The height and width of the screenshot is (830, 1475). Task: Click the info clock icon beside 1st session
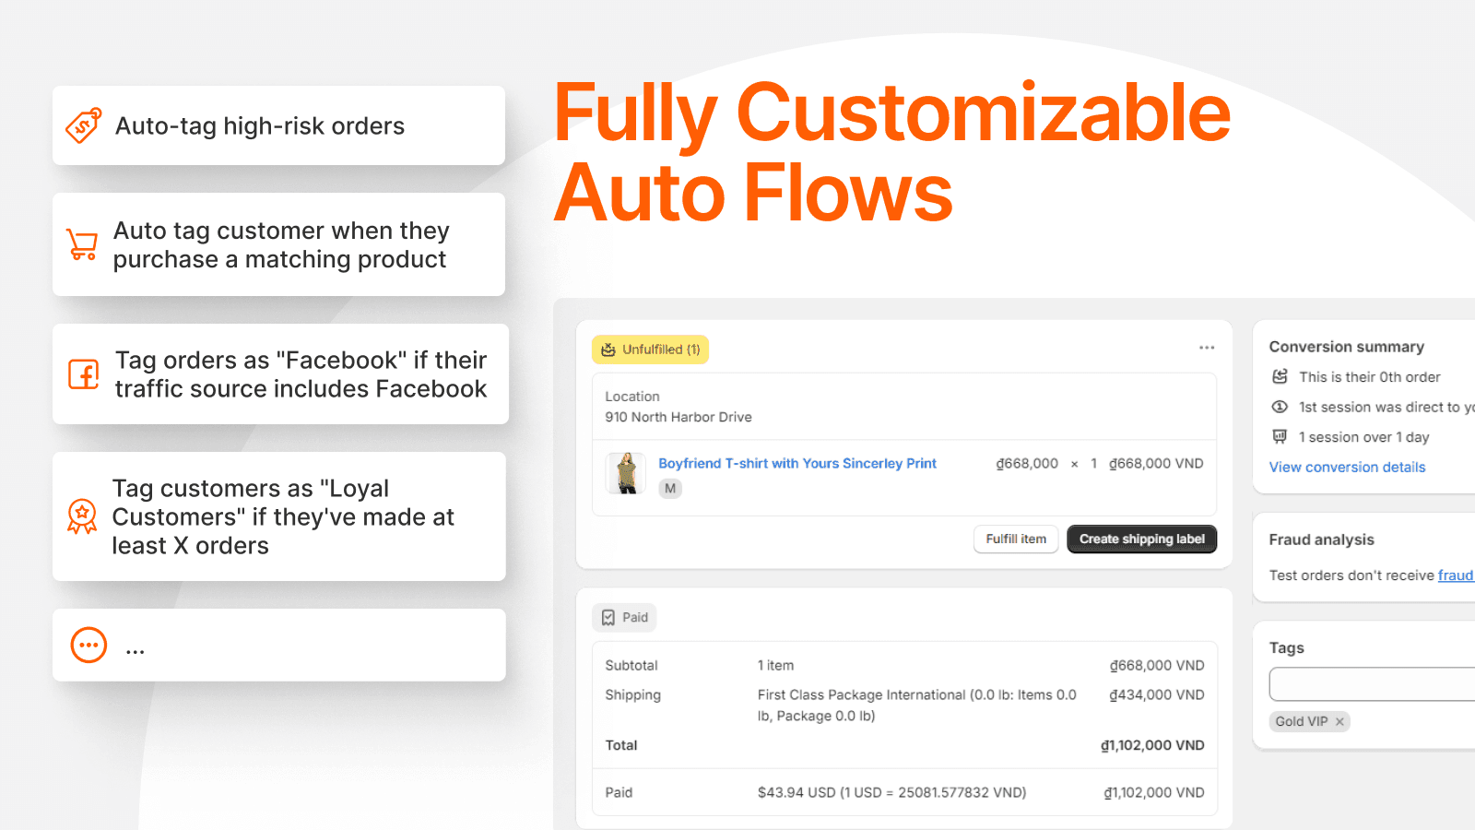point(1279,407)
